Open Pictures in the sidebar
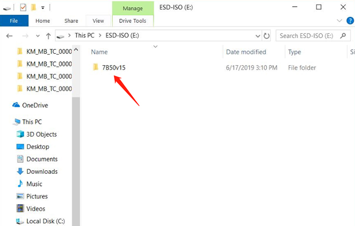Screen dimensions: 355x226 37,197
